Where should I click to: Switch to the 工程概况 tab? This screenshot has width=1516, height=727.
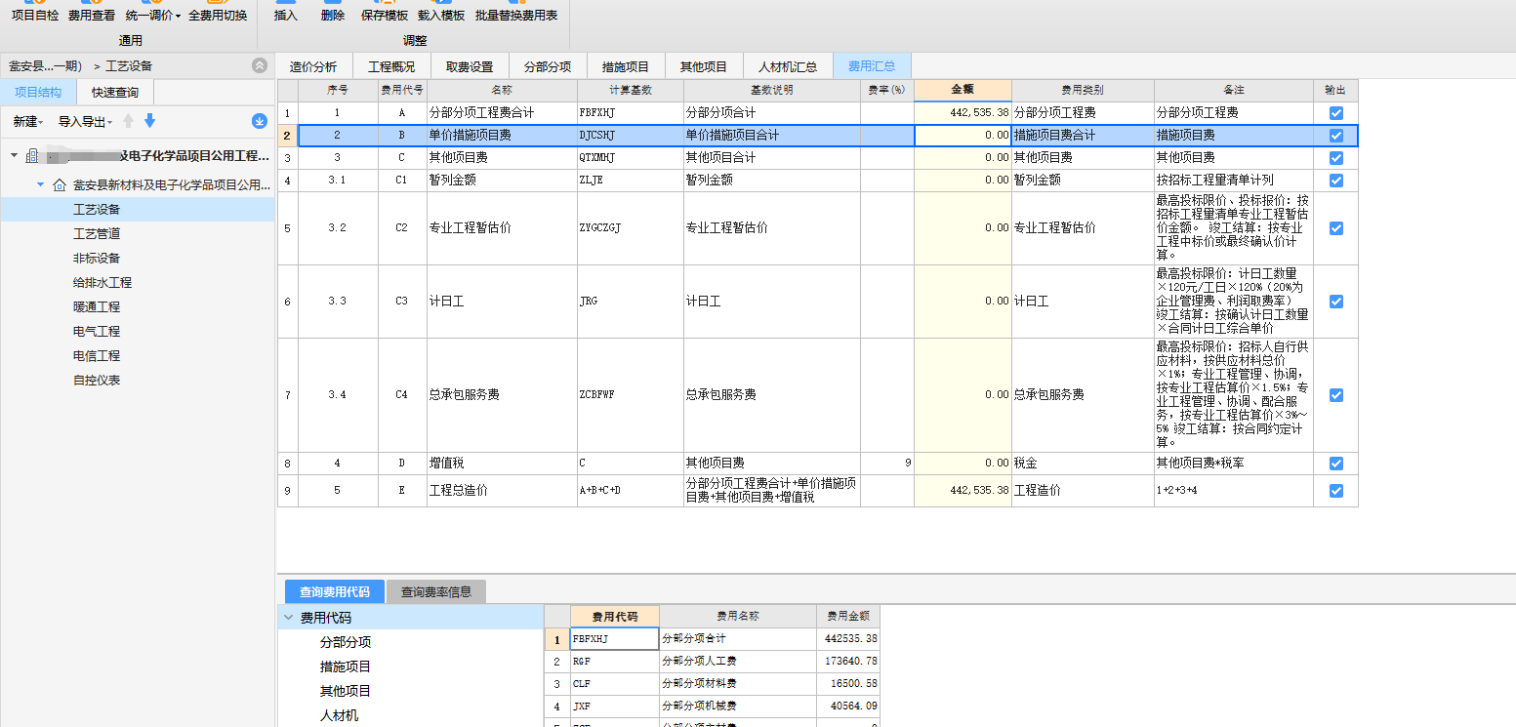(391, 66)
